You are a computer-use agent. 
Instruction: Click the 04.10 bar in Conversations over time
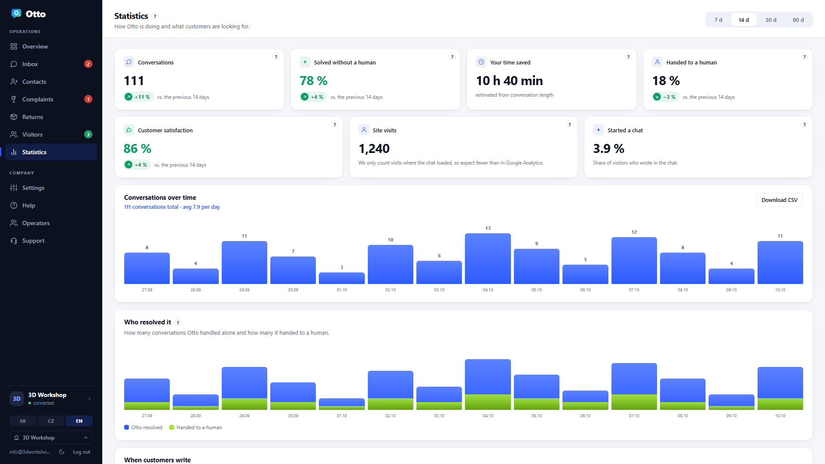coord(488,259)
